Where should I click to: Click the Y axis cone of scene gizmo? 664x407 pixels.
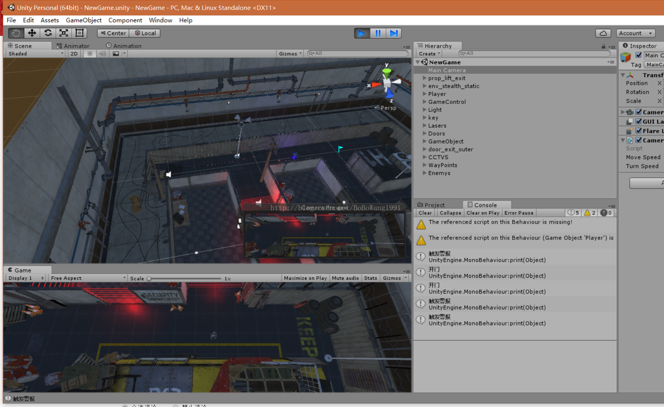[x=386, y=73]
